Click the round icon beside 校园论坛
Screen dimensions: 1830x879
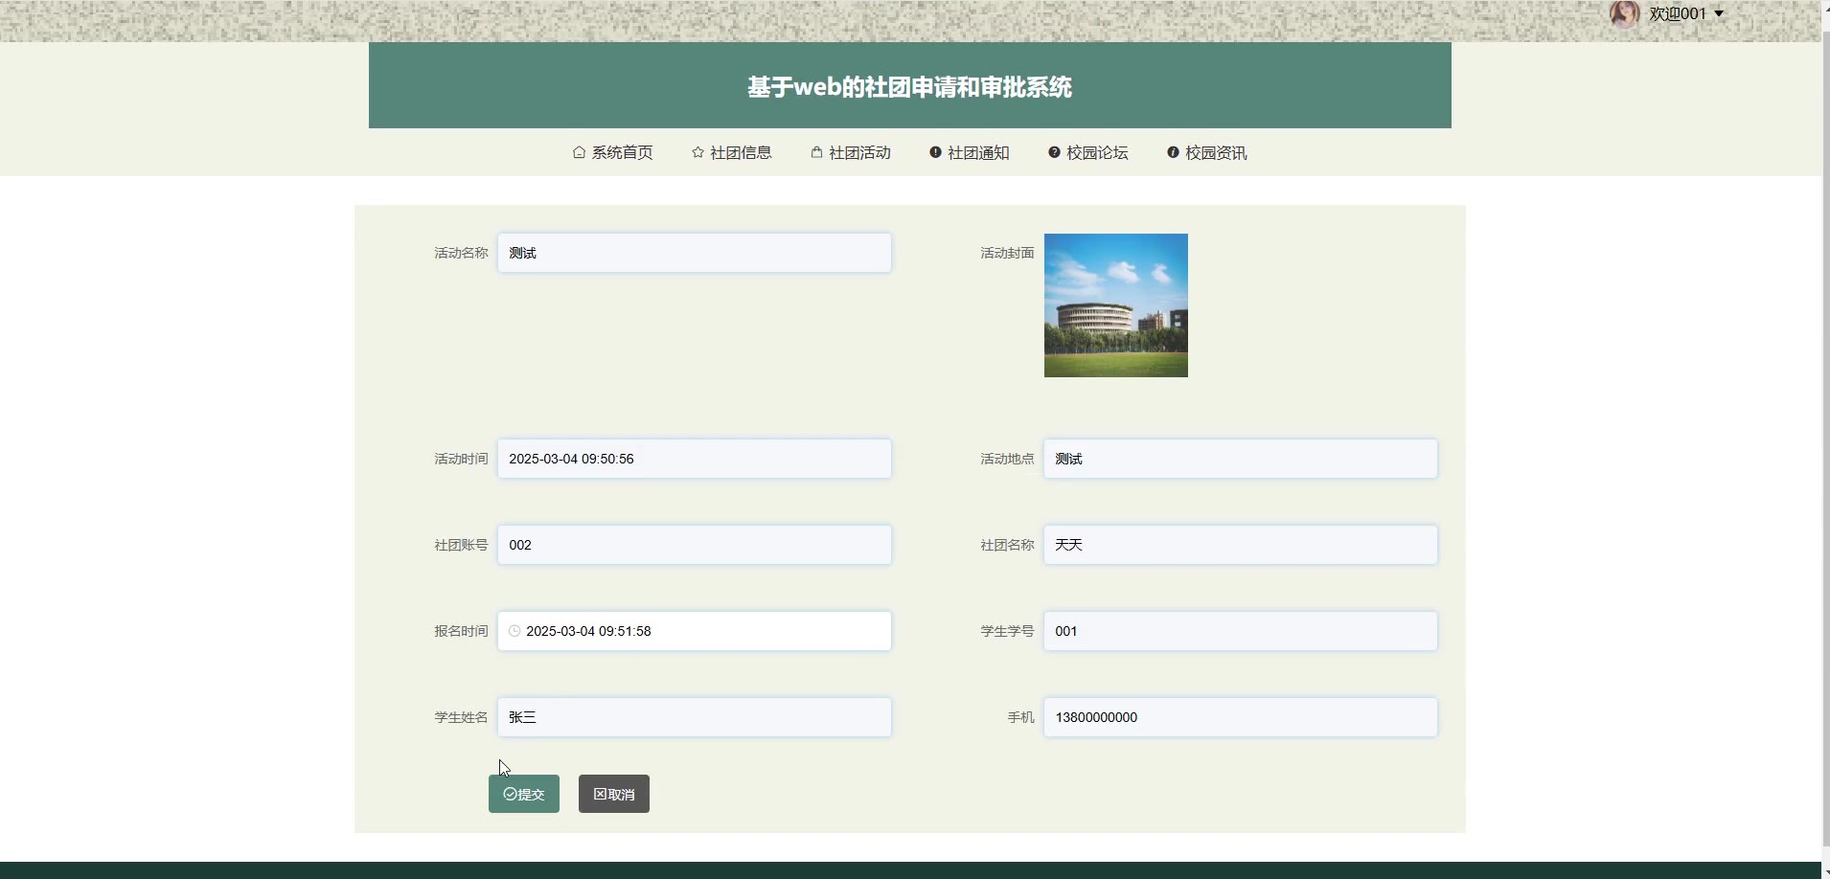coord(1054,152)
